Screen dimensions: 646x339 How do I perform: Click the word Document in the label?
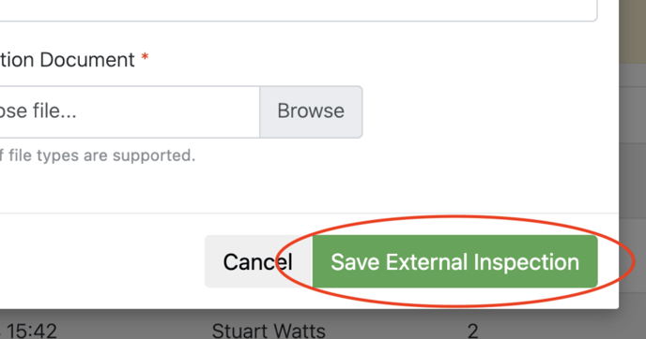pyautogui.click(x=87, y=60)
